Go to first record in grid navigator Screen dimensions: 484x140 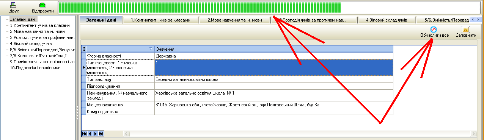click(x=84, y=134)
